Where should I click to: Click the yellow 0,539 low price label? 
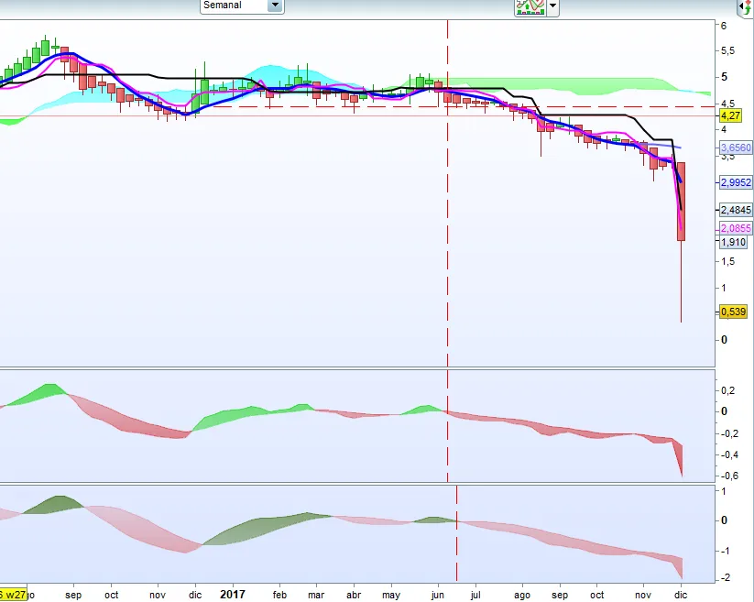click(x=733, y=312)
